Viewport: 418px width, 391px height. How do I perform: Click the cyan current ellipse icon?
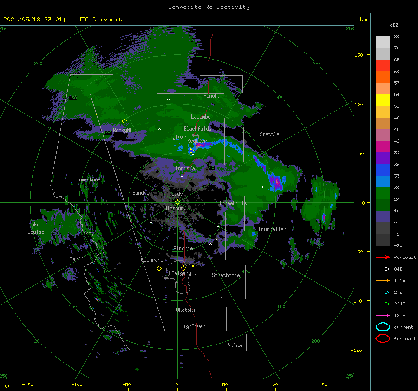(x=383, y=327)
